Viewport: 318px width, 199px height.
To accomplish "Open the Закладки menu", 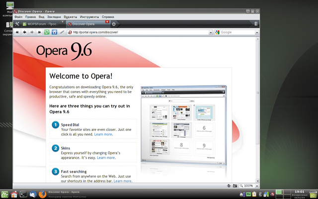I will point(54,17).
